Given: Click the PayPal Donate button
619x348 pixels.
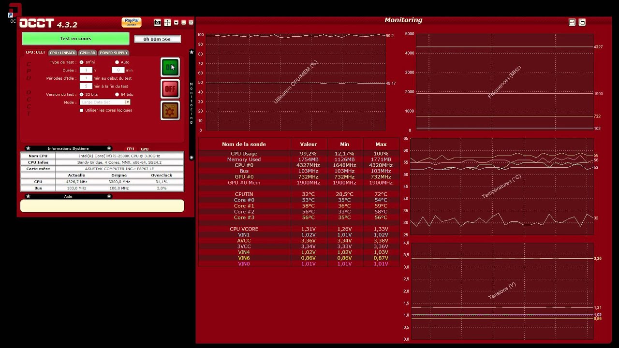Looking at the screenshot, I should 132,22.
